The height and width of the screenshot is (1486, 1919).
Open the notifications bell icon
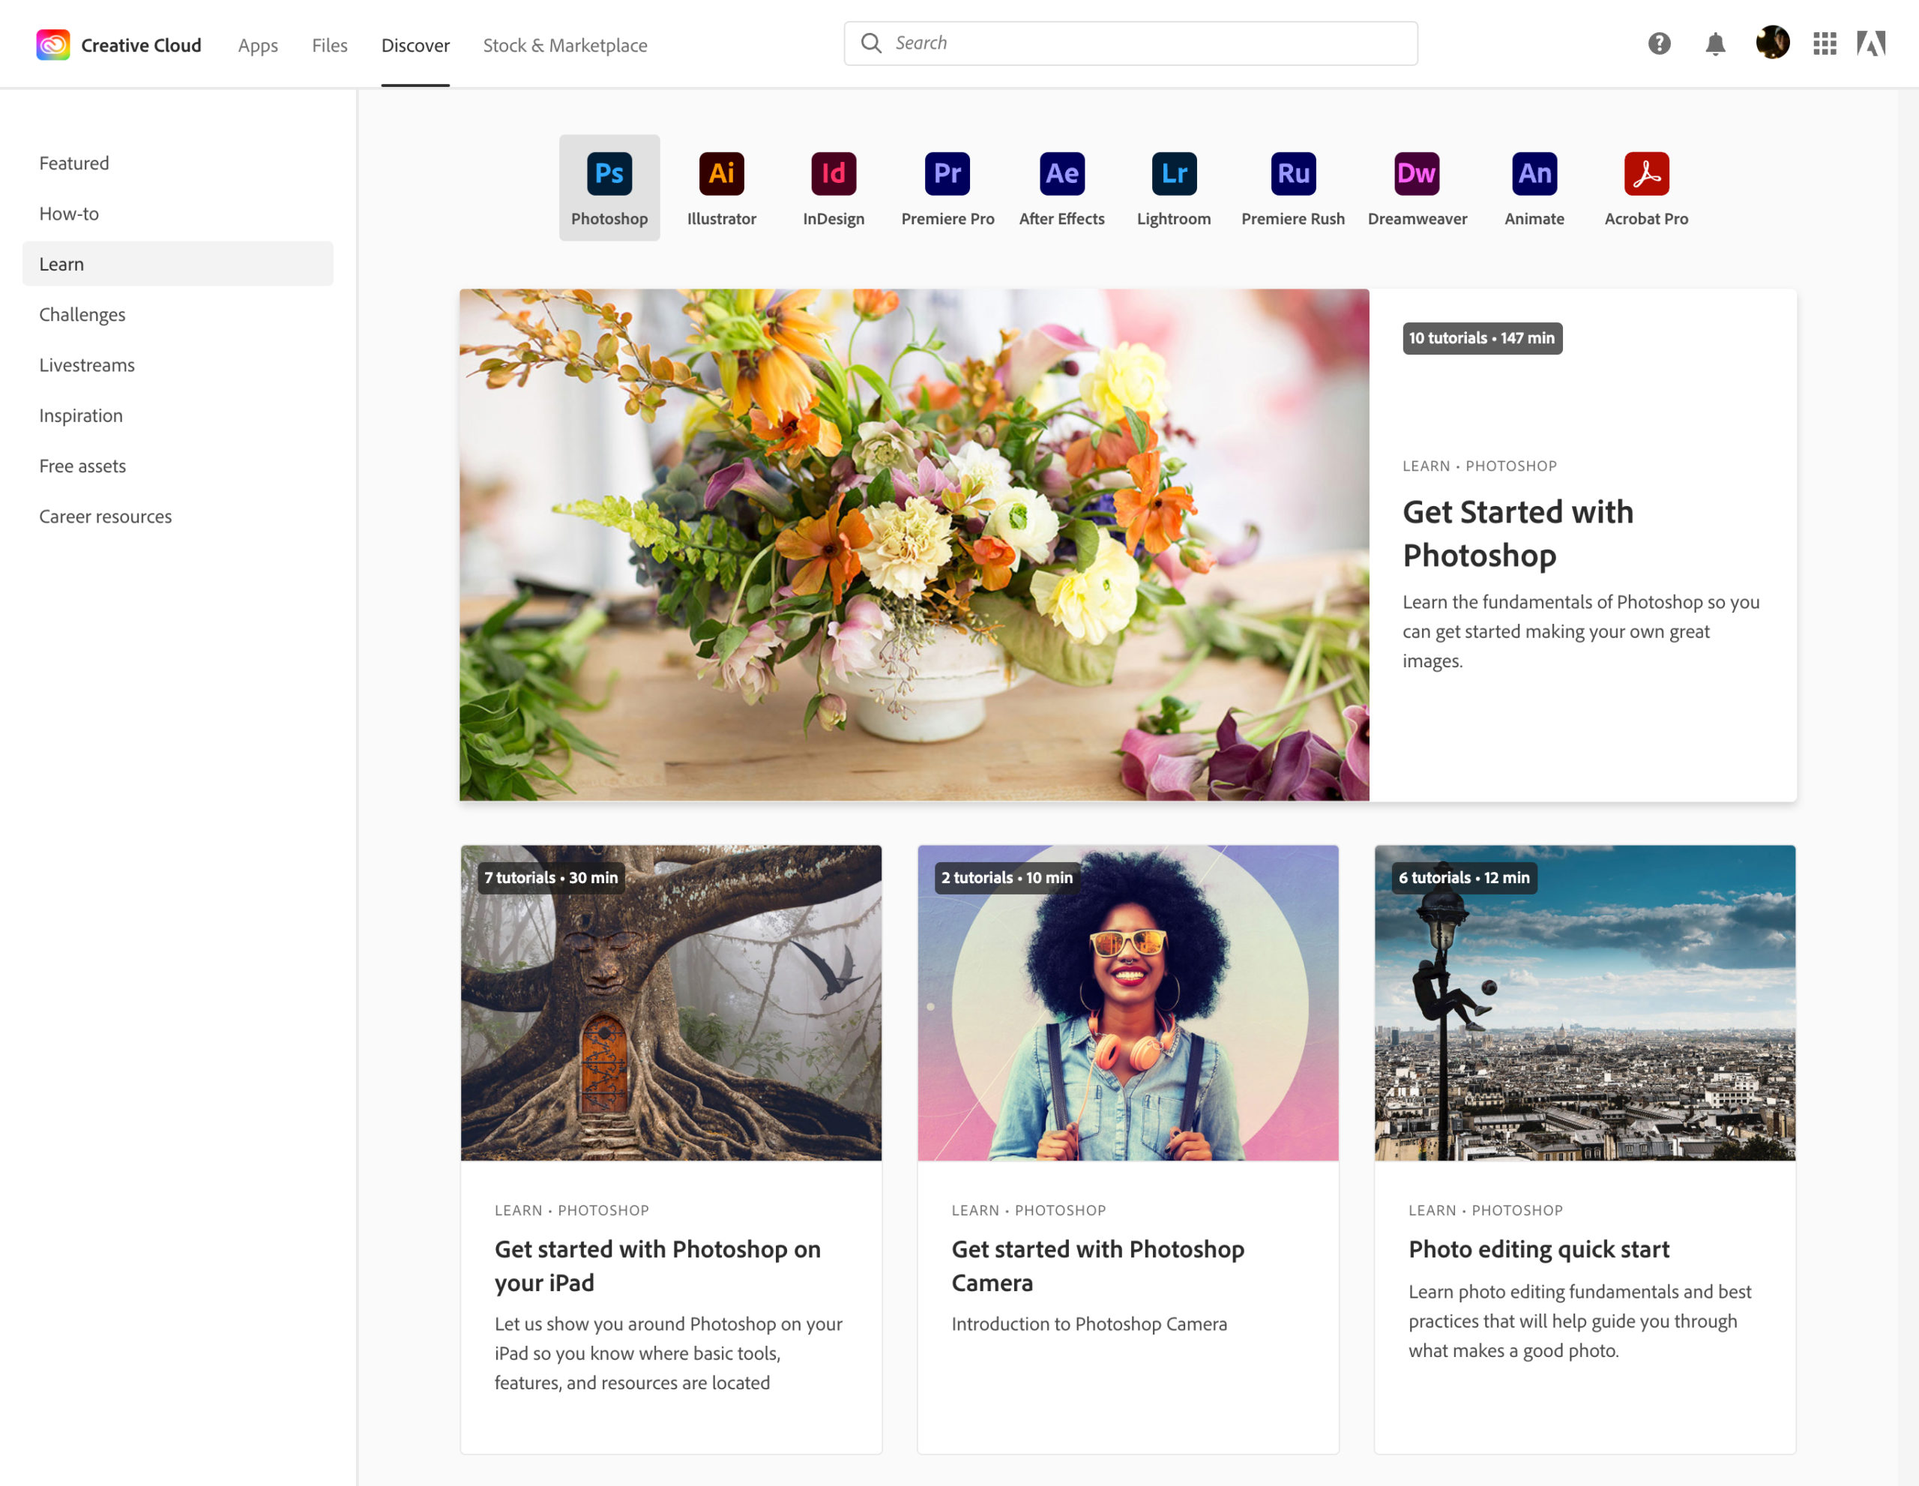[1715, 44]
